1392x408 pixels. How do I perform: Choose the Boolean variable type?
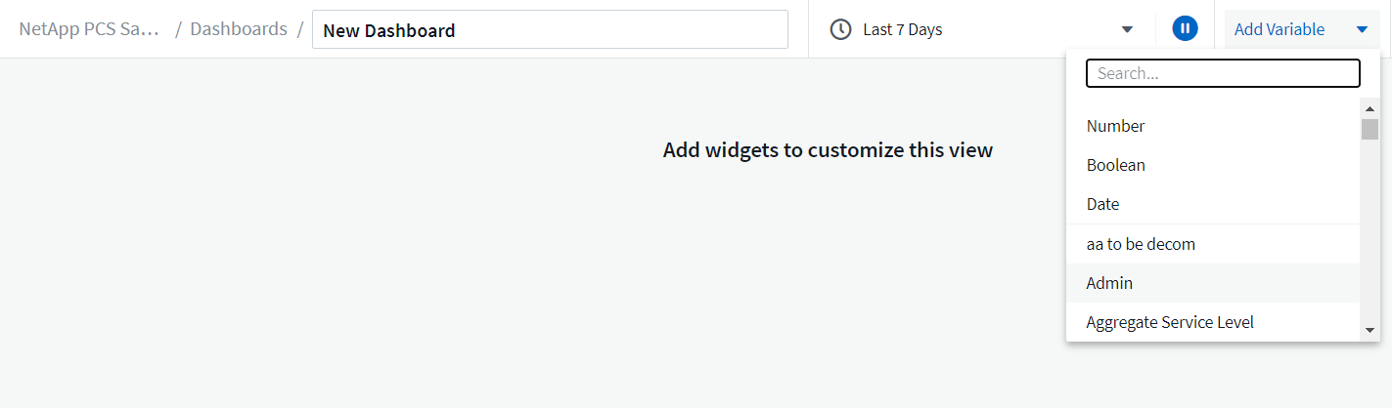1115,165
